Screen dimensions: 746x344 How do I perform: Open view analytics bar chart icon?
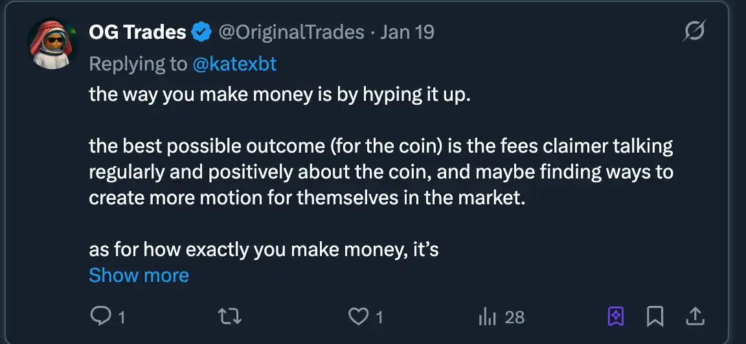point(486,317)
